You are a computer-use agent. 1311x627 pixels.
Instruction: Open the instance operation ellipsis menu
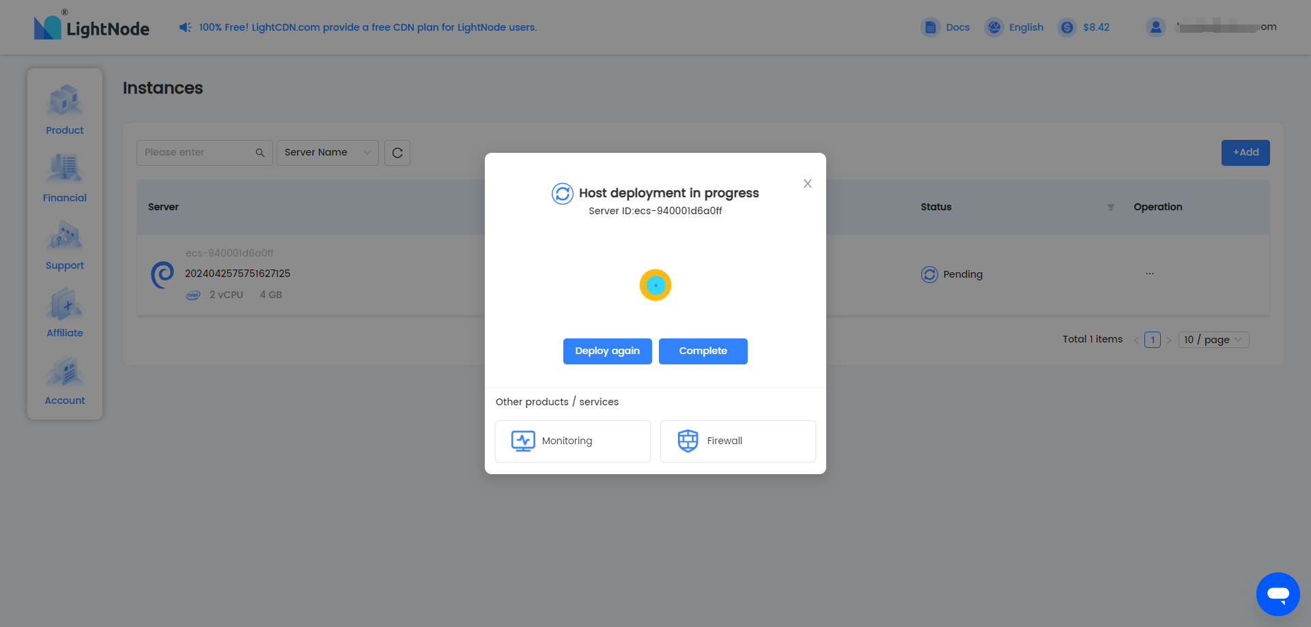(1150, 274)
